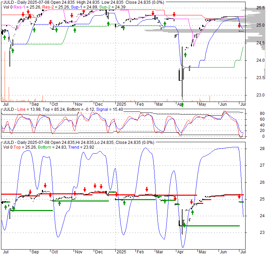Select the 'Top = 25.26' label in the bottom chart
266x254 pixels.
tap(25, 147)
